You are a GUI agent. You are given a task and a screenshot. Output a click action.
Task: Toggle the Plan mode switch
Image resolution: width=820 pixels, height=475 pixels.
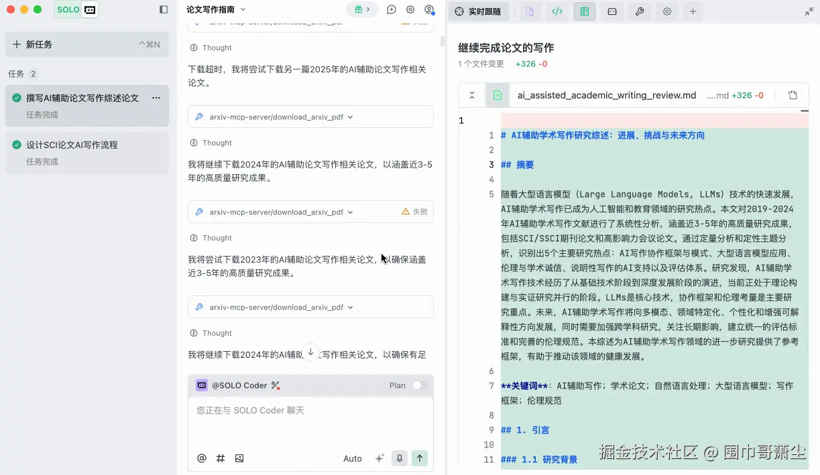point(420,385)
